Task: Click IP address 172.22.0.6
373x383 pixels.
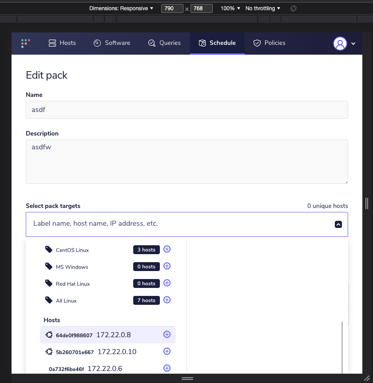Action: coord(105,369)
